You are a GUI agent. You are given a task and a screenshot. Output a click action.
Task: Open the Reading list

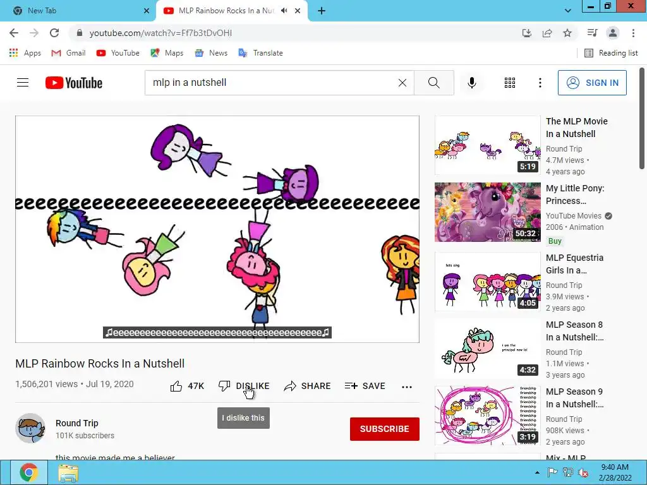pos(612,53)
